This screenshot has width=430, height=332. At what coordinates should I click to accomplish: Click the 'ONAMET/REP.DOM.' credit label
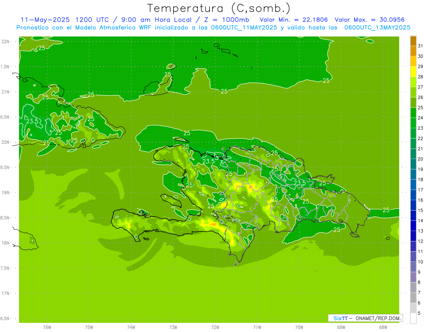coord(378,318)
